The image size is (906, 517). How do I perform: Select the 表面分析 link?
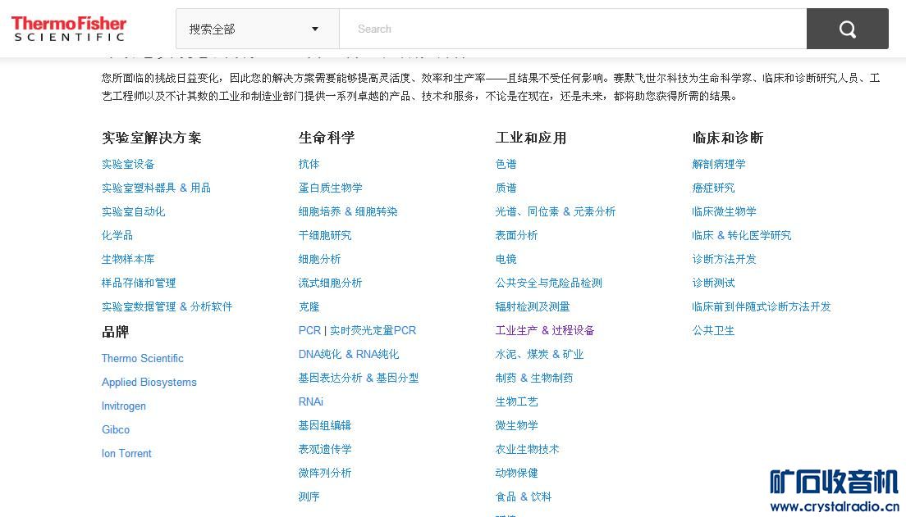pos(516,235)
